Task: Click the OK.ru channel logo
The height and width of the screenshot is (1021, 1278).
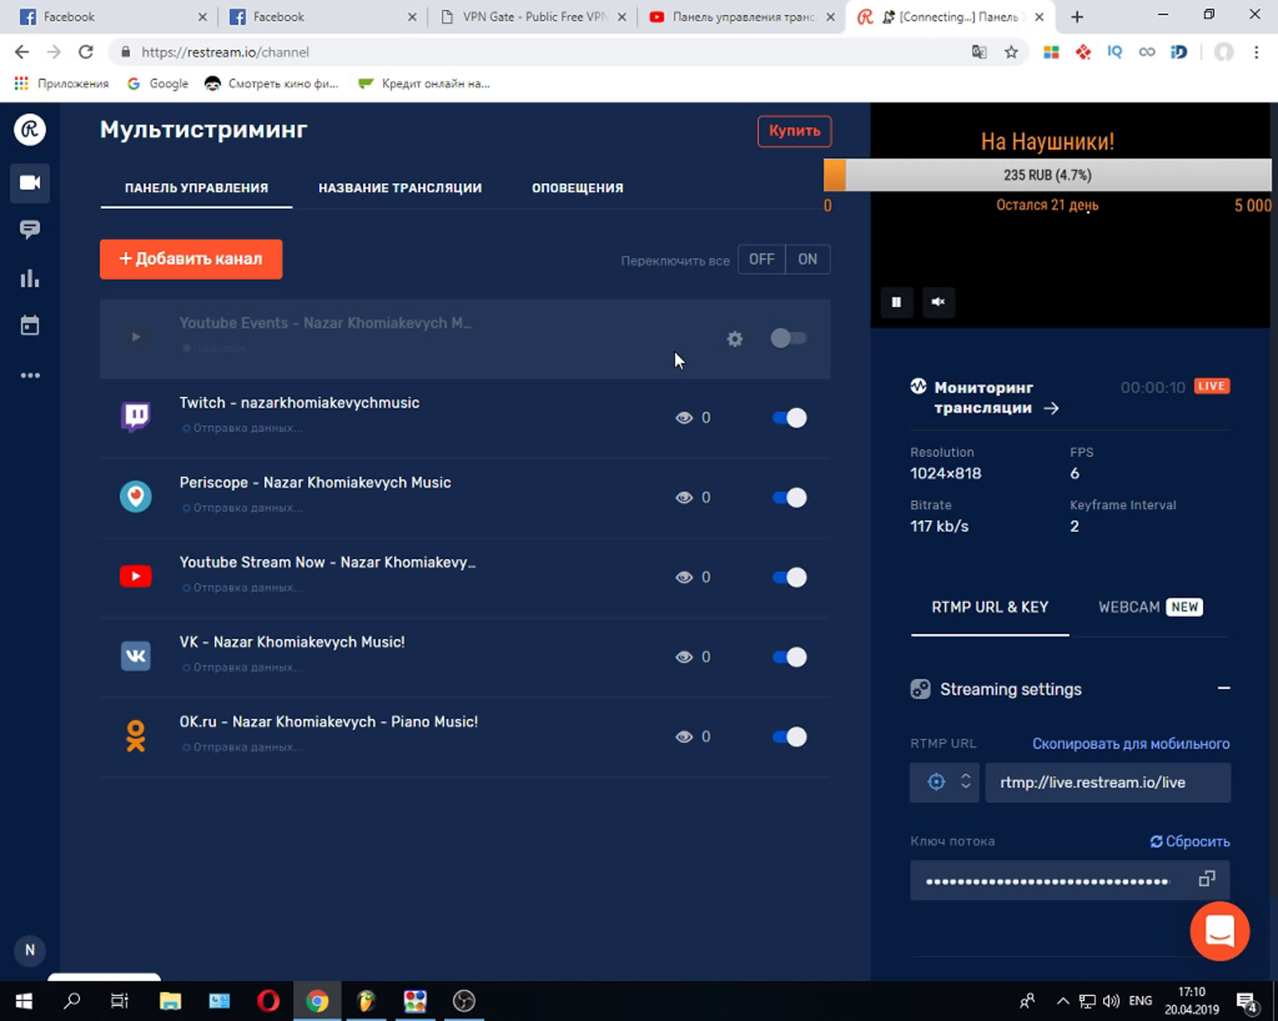Action: (136, 736)
